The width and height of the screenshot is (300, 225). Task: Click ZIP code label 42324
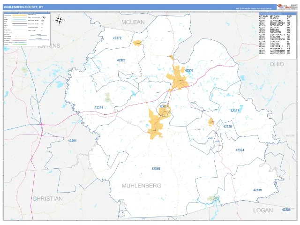pos(240,150)
